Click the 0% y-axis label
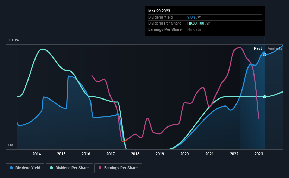Screen dimensions: 289x178 click(x=11, y=145)
